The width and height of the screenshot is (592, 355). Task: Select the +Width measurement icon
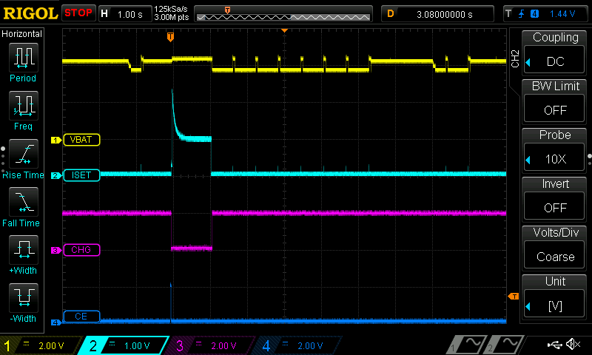[24, 250]
